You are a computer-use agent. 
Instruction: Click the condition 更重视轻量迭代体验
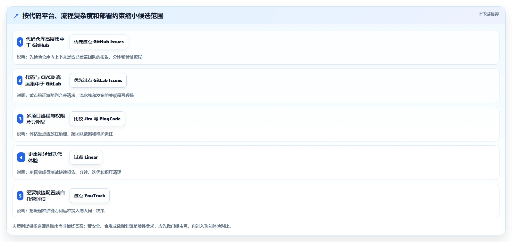point(45,157)
